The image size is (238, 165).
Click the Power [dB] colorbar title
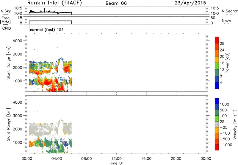click(x=227, y=63)
